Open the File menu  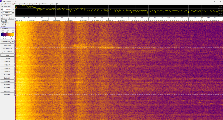2,4
